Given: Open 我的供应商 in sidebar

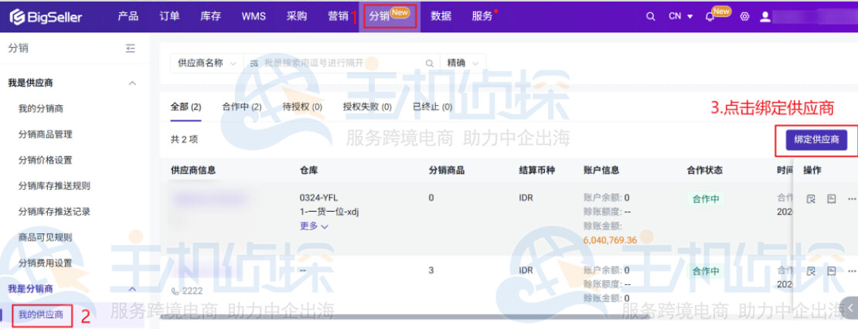Looking at the screenshot, I should pyautogui.click(x=40, y=315).
